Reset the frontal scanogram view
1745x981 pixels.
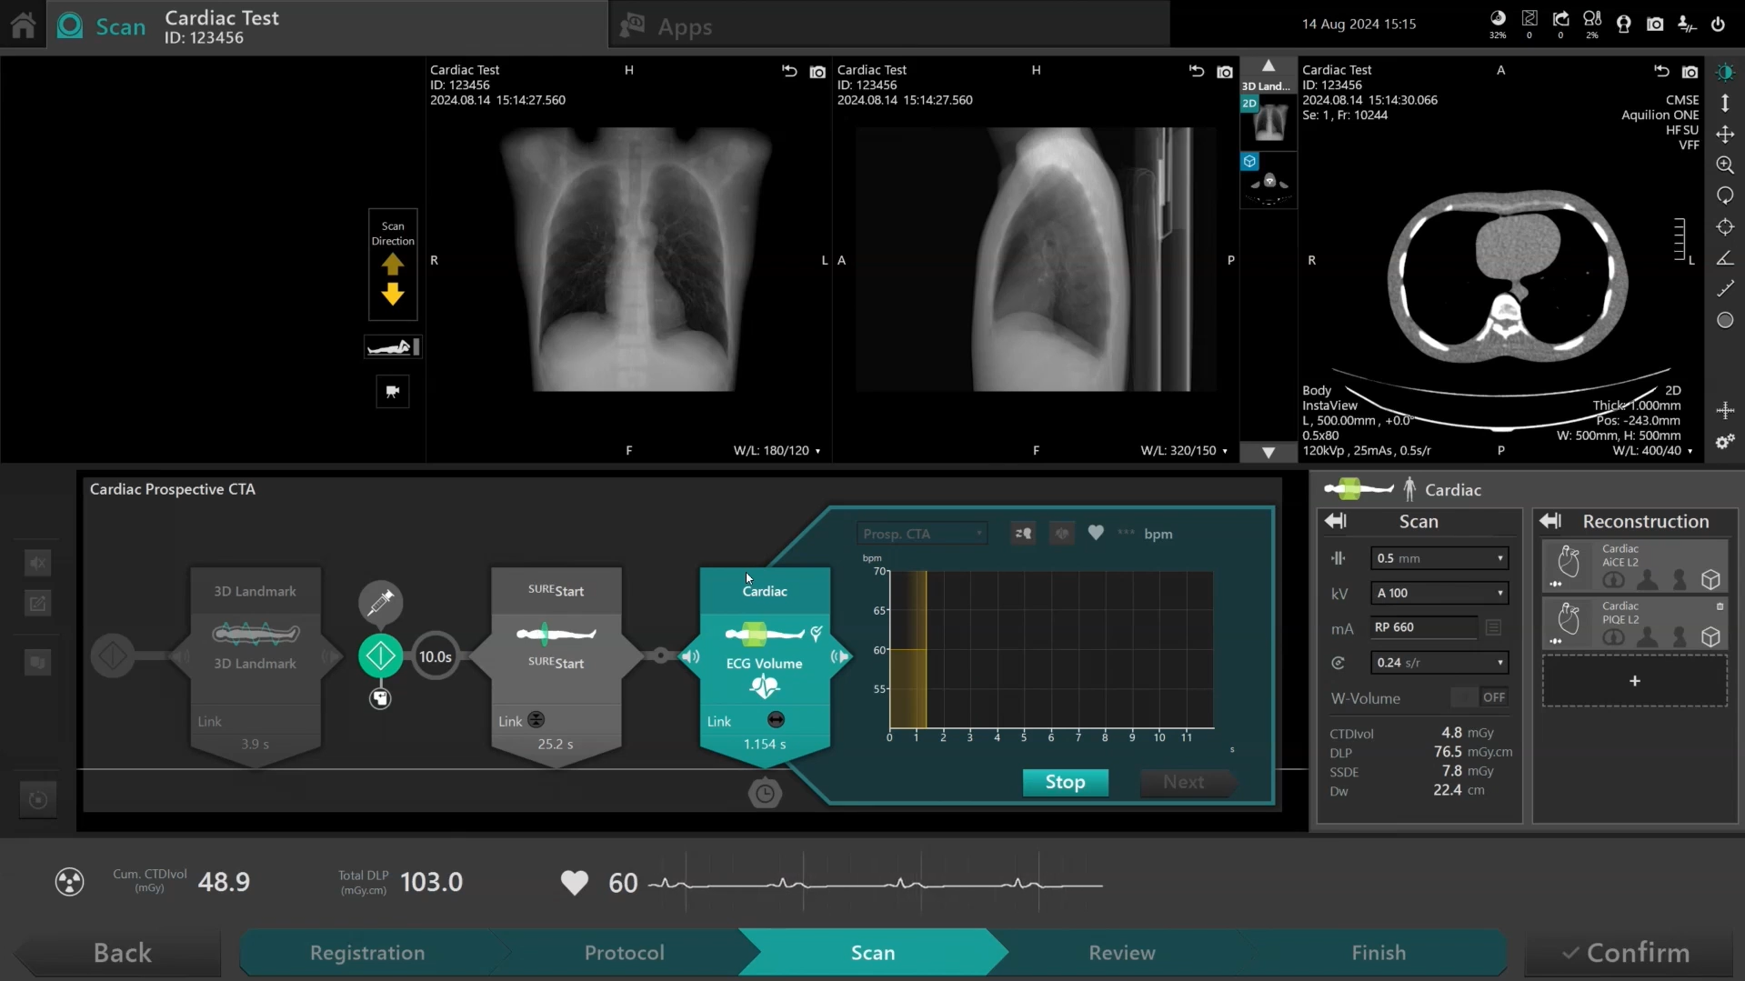788,72
